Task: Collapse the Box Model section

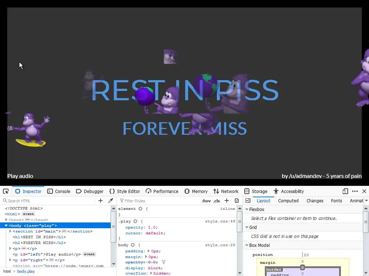Action: (x=247, y=245)
